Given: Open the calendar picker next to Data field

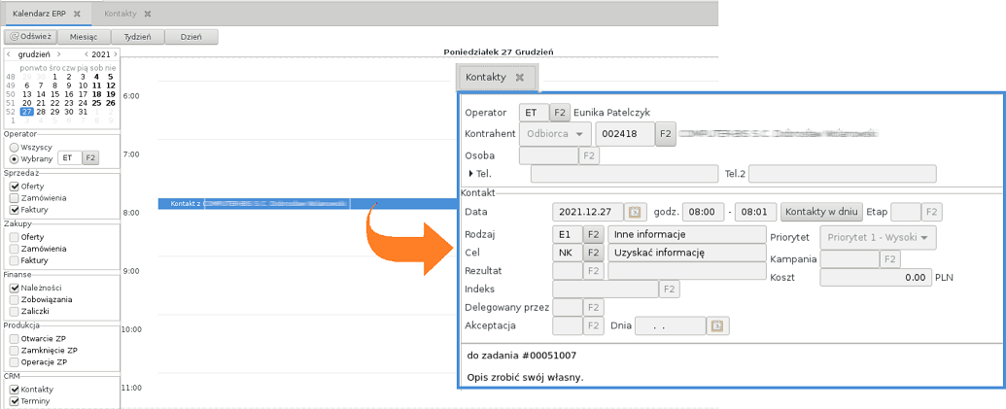Looking at the screenshot, I should pos(635,212).
